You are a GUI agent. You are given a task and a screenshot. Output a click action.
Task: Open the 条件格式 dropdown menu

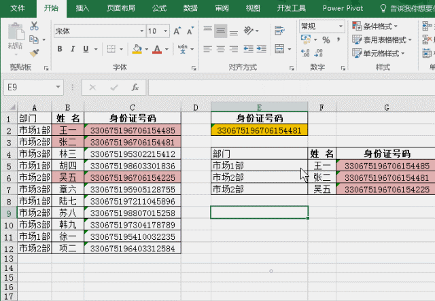(382, 26)
